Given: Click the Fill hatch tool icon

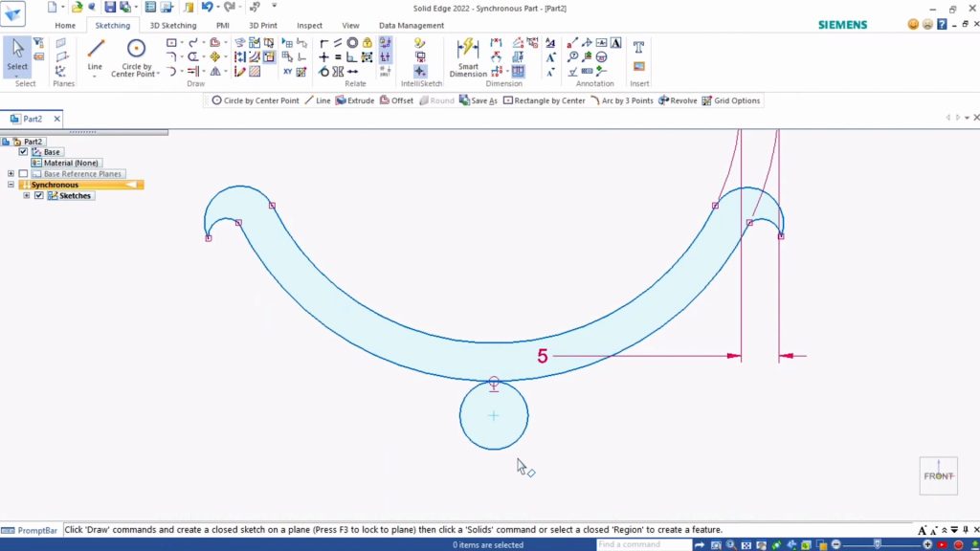Looking at the screenshot, I should [x=255, y=72].
